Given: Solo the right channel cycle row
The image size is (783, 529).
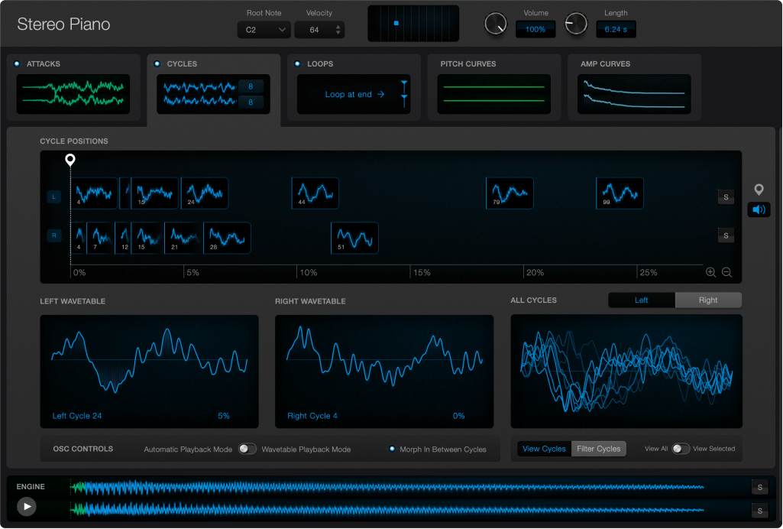Looking at the screenshot, I should point(726,235).
